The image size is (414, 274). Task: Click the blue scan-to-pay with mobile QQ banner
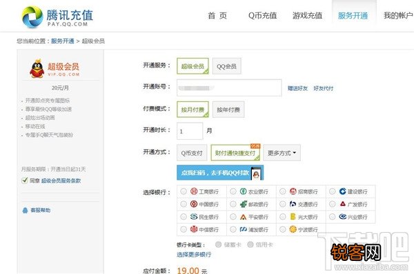click(220, 173)
